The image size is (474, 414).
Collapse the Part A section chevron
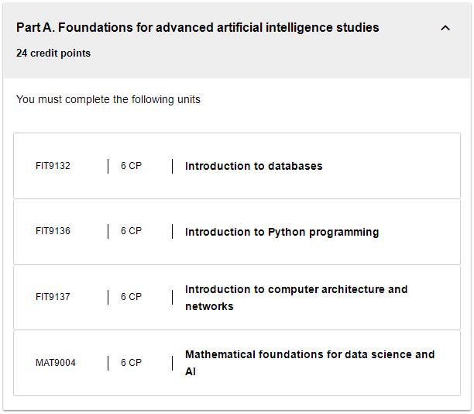tap(445, 28)
